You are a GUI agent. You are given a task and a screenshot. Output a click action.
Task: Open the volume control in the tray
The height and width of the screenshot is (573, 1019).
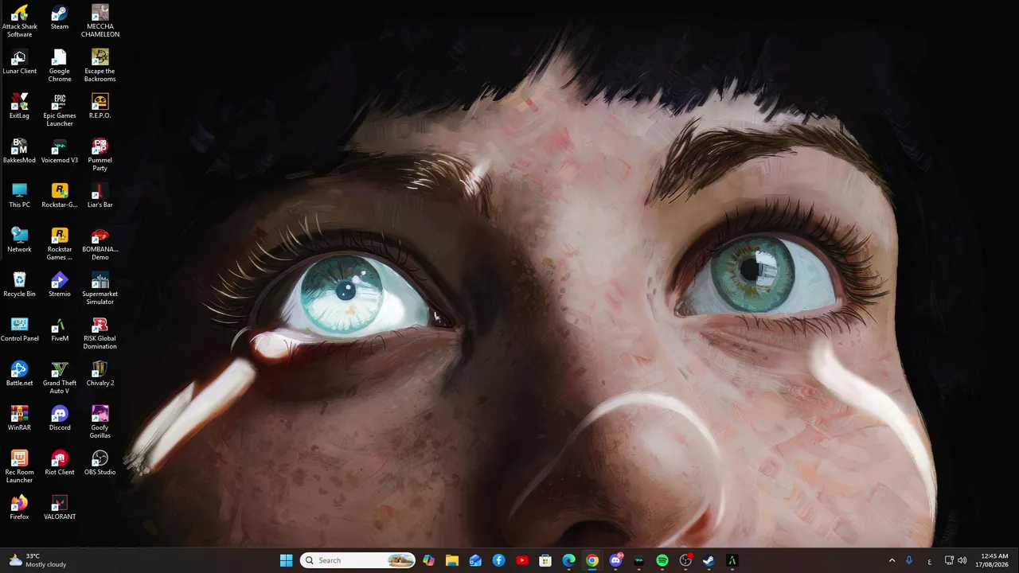(x=962, y=560)
